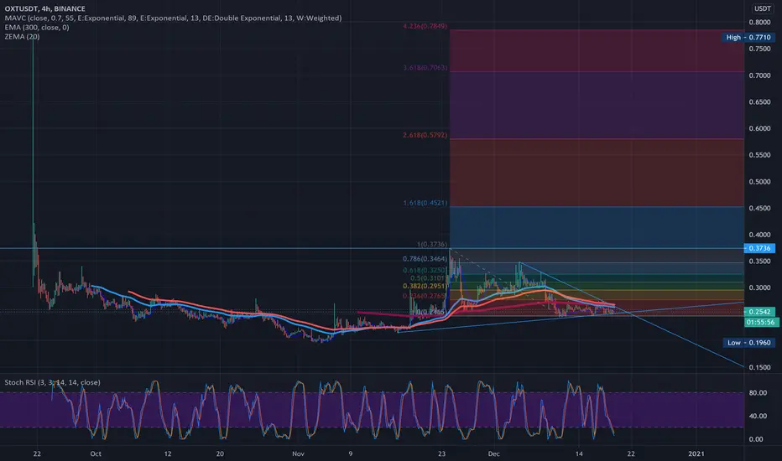Click the Dec date on time axis
This screenshot has height=461, width=782.
click(x=493, y=454)
